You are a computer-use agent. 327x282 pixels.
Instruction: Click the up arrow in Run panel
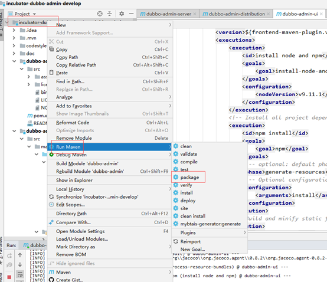tap(20, 255)
